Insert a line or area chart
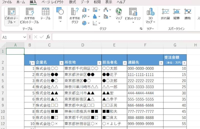 (x=84, y=16)
